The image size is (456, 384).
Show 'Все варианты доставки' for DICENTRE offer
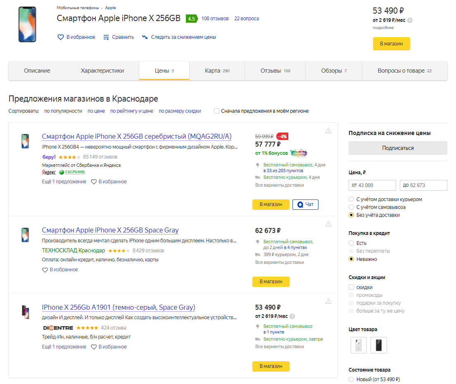click(x=280, y=346)
